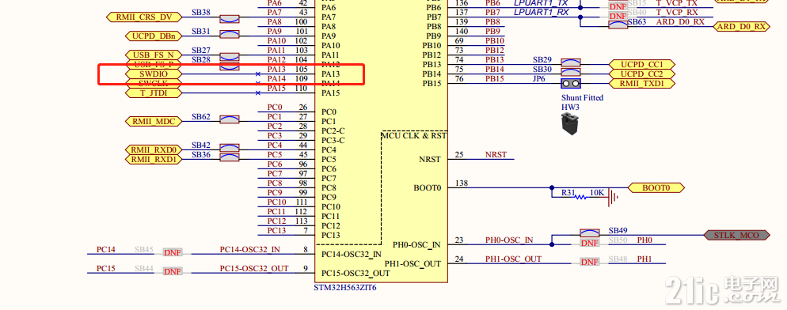Image resolution: width=787 pixels, height=310 pixels.
Task: Click the SB29 solder bridge symbol
Action: coord(571,62)
